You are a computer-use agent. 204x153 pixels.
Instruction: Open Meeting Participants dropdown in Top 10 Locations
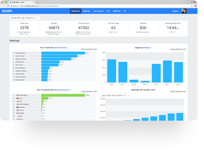click(x=62, y=90)
